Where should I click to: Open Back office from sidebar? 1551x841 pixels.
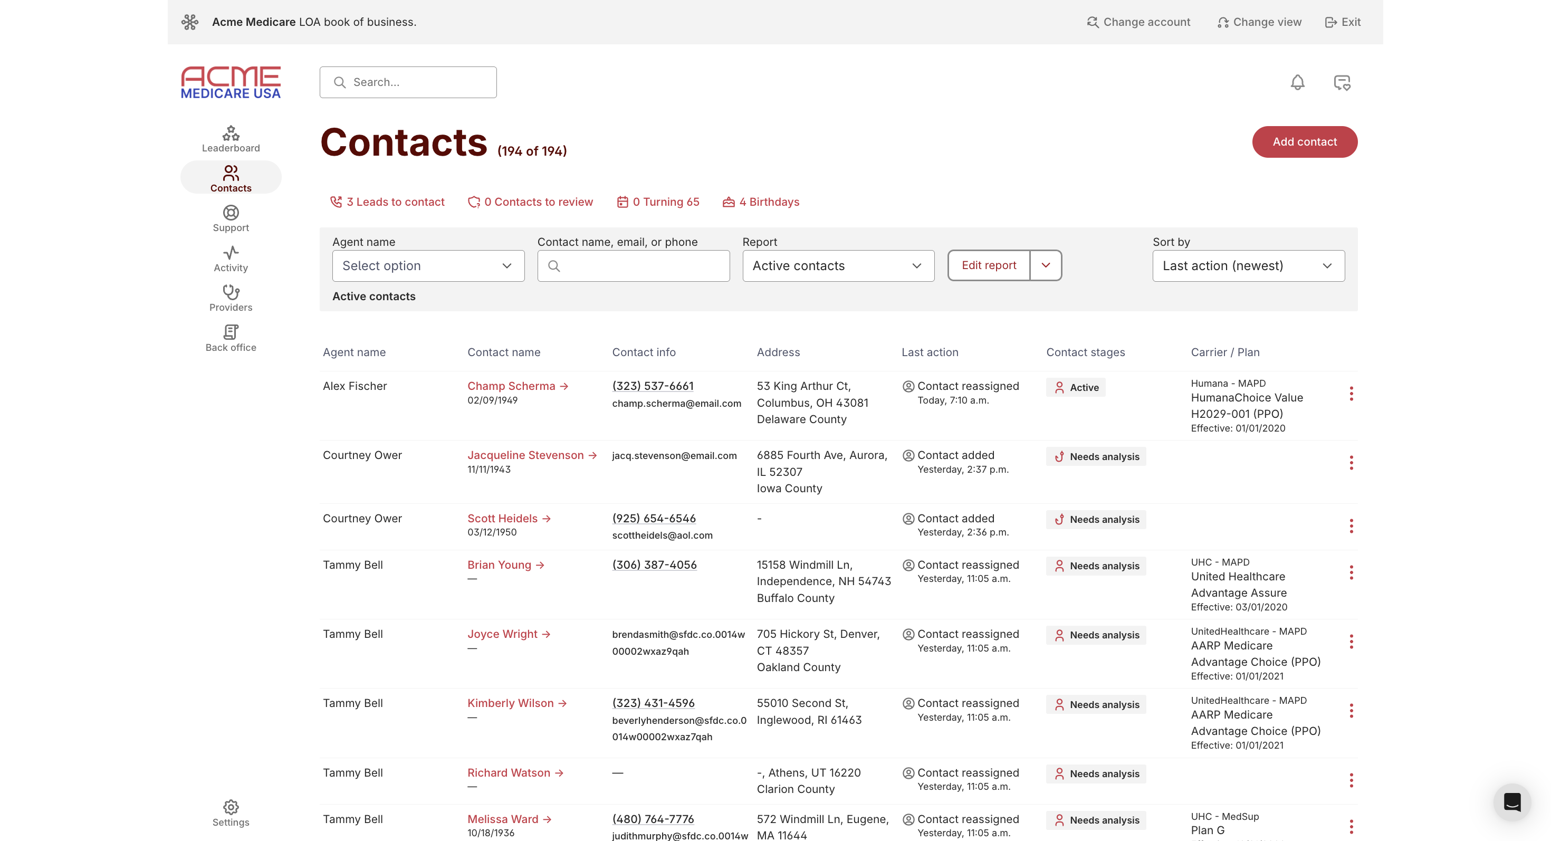pos(231,338)
